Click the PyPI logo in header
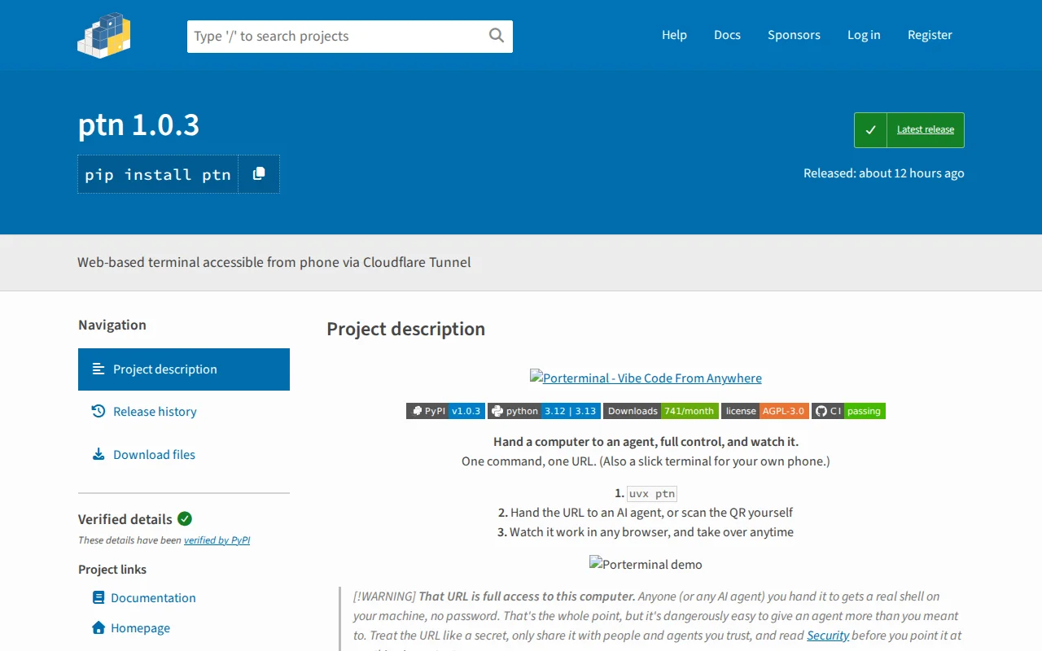 (x=104, y=35)
